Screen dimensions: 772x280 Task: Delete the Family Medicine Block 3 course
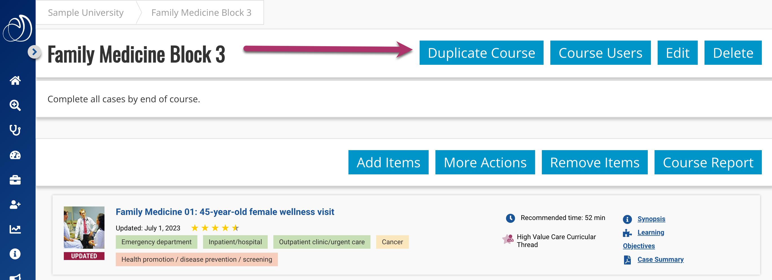point(732,53)
